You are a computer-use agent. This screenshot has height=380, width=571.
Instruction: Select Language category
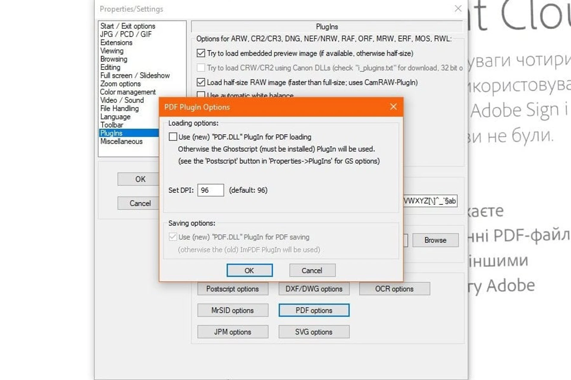[115, 117]
